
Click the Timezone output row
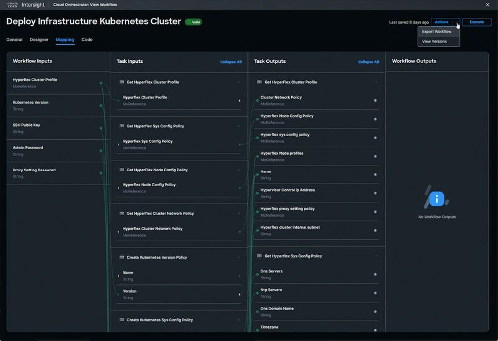(317, 328)
